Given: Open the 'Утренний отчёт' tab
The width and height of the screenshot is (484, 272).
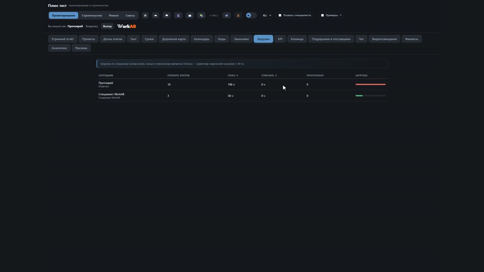Looking at the screenshot, I should coord(63,39).
